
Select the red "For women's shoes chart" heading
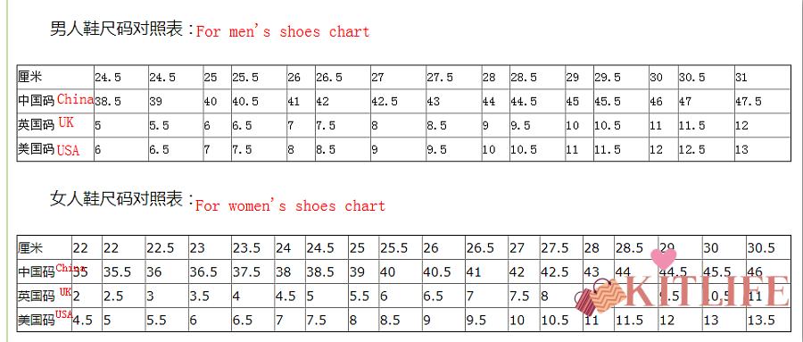[x=290, y=206]
